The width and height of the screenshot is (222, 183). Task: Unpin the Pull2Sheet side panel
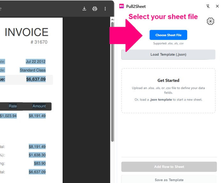pos(208,6)
